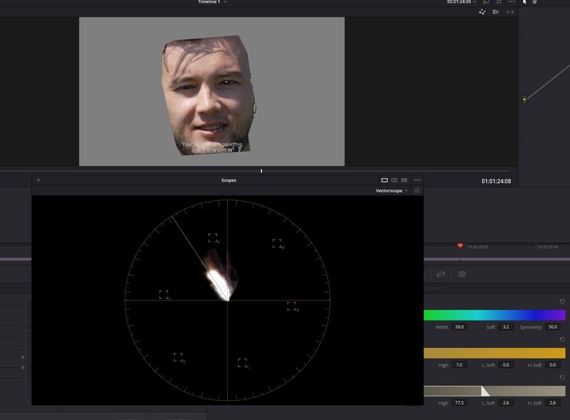570x420 pixels.
Task: Click the Scopes panel title
Action: click(x=229, y=180)
